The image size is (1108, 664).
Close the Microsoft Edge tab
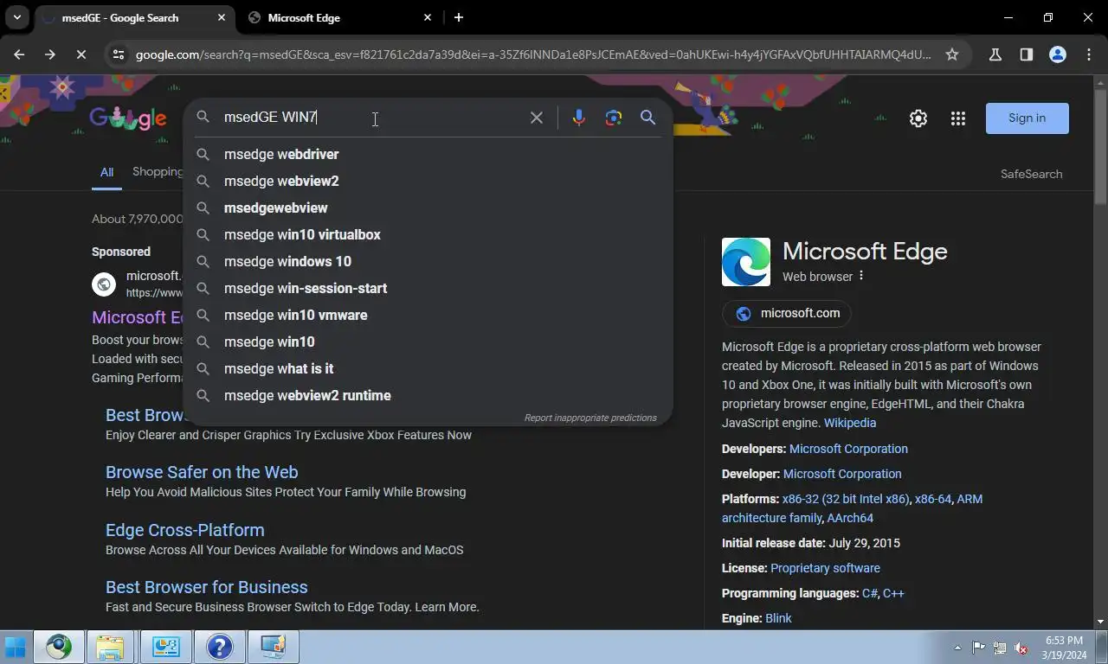click(428, 17)
